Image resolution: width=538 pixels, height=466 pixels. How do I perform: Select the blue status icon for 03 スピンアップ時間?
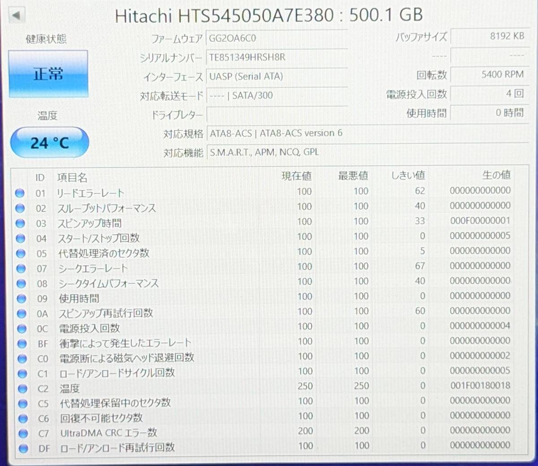click(x=20, y=223)
